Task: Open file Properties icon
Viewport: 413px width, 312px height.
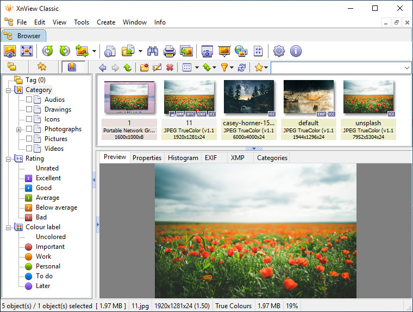Action: coord(110,51)
